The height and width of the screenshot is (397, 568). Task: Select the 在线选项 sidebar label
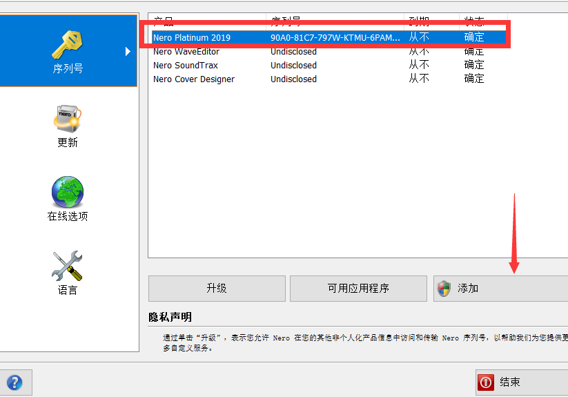coord(68,216)
